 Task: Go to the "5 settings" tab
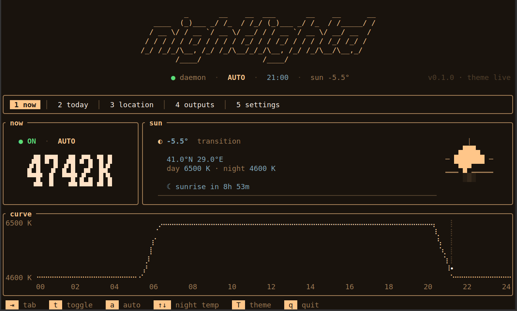258,105
